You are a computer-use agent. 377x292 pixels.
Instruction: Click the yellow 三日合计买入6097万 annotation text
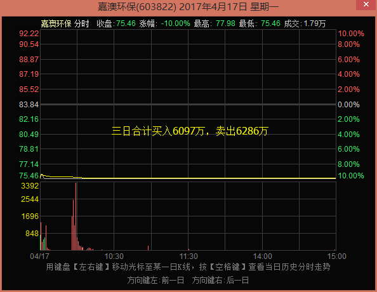pyautogui.click(x=158, y=131)
